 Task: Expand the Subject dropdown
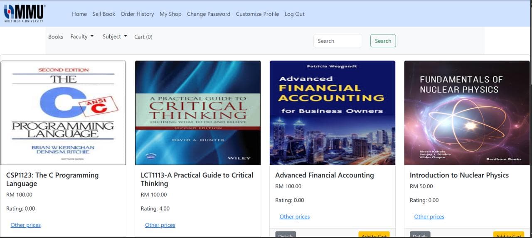[x=115, y=37]
